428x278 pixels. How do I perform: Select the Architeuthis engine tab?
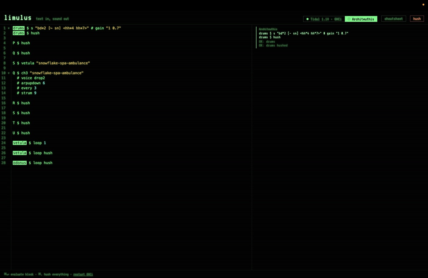click(x=361, y=19)
